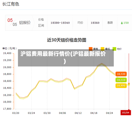
Task: Click the 04/12 x-axis date label
Action: point(78,113)
